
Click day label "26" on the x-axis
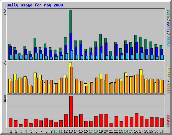coord(136,131)
